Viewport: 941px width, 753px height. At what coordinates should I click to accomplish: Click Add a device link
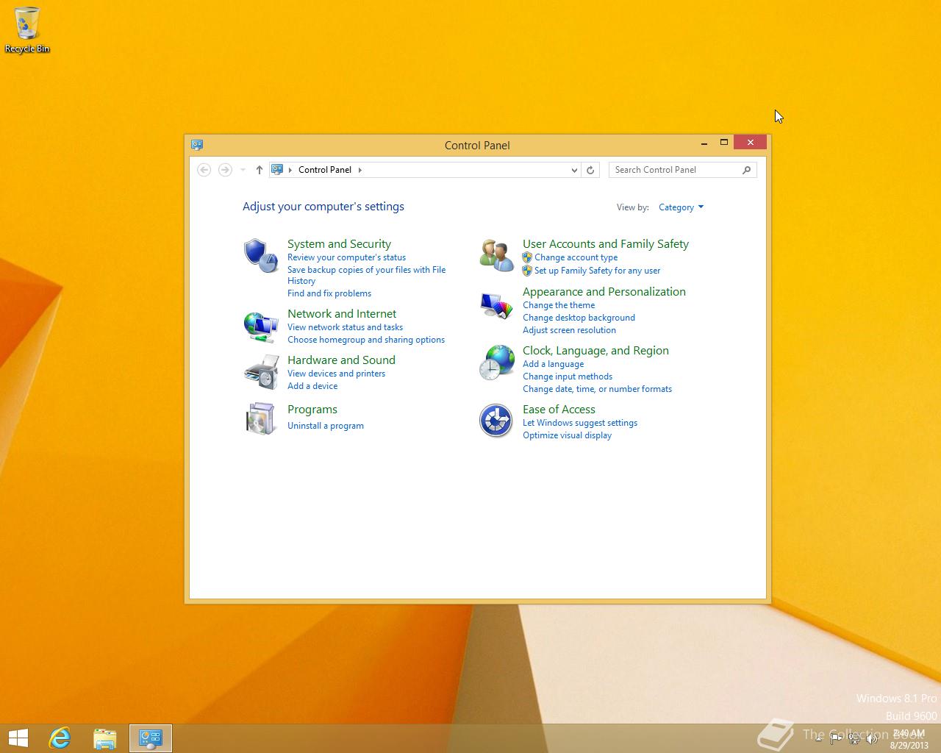(312, 386)
